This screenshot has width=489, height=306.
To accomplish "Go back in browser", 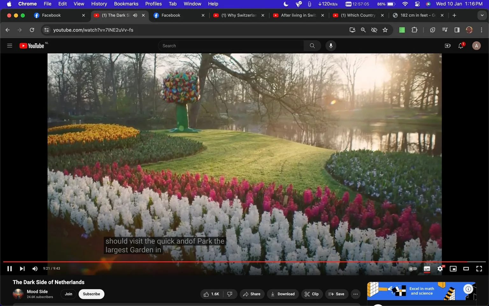I will pos(8,30).
